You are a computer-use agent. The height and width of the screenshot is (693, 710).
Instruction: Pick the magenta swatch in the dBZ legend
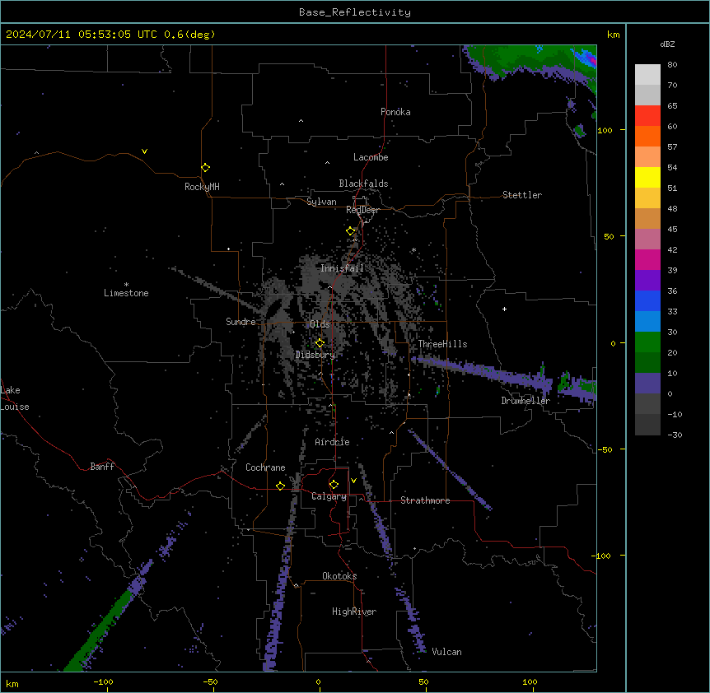[x=647, y=259]
